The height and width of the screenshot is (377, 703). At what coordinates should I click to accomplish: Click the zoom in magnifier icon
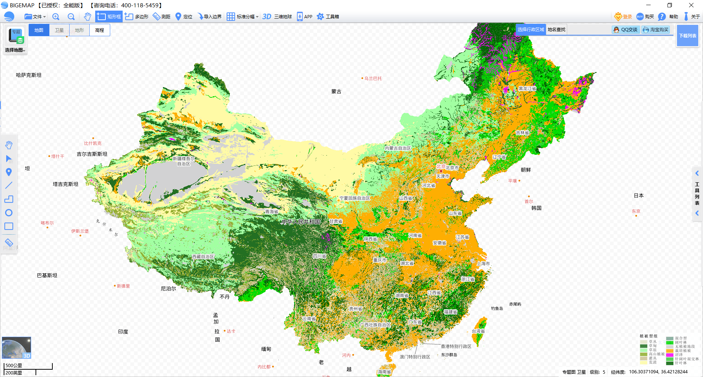pos(56,16)
